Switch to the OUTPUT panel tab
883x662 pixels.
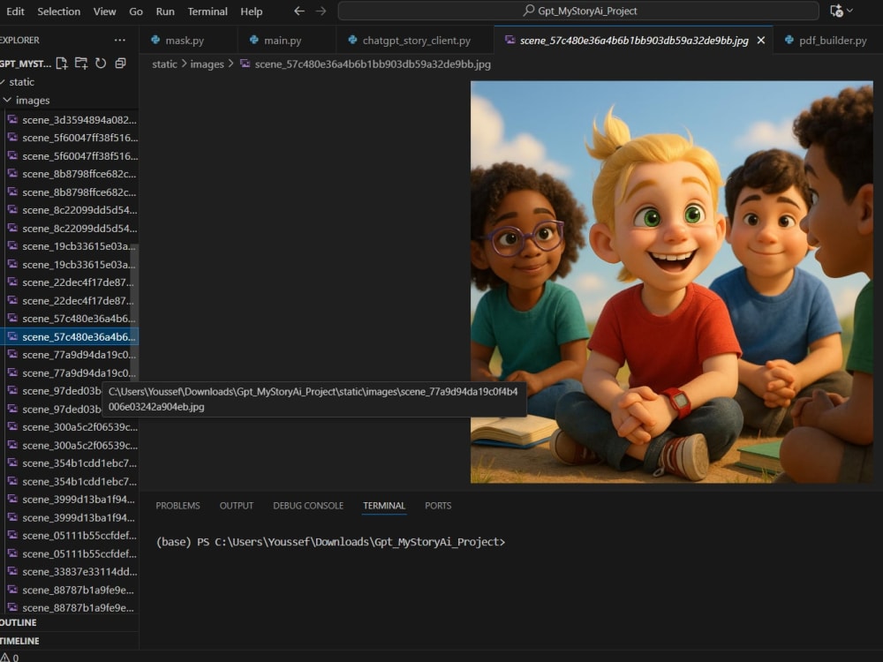[x=237, y=506]
